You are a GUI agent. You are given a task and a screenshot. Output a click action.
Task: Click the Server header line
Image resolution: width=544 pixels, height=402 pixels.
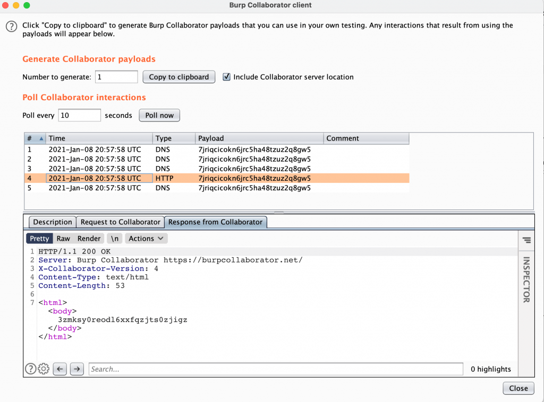point(171,260)
